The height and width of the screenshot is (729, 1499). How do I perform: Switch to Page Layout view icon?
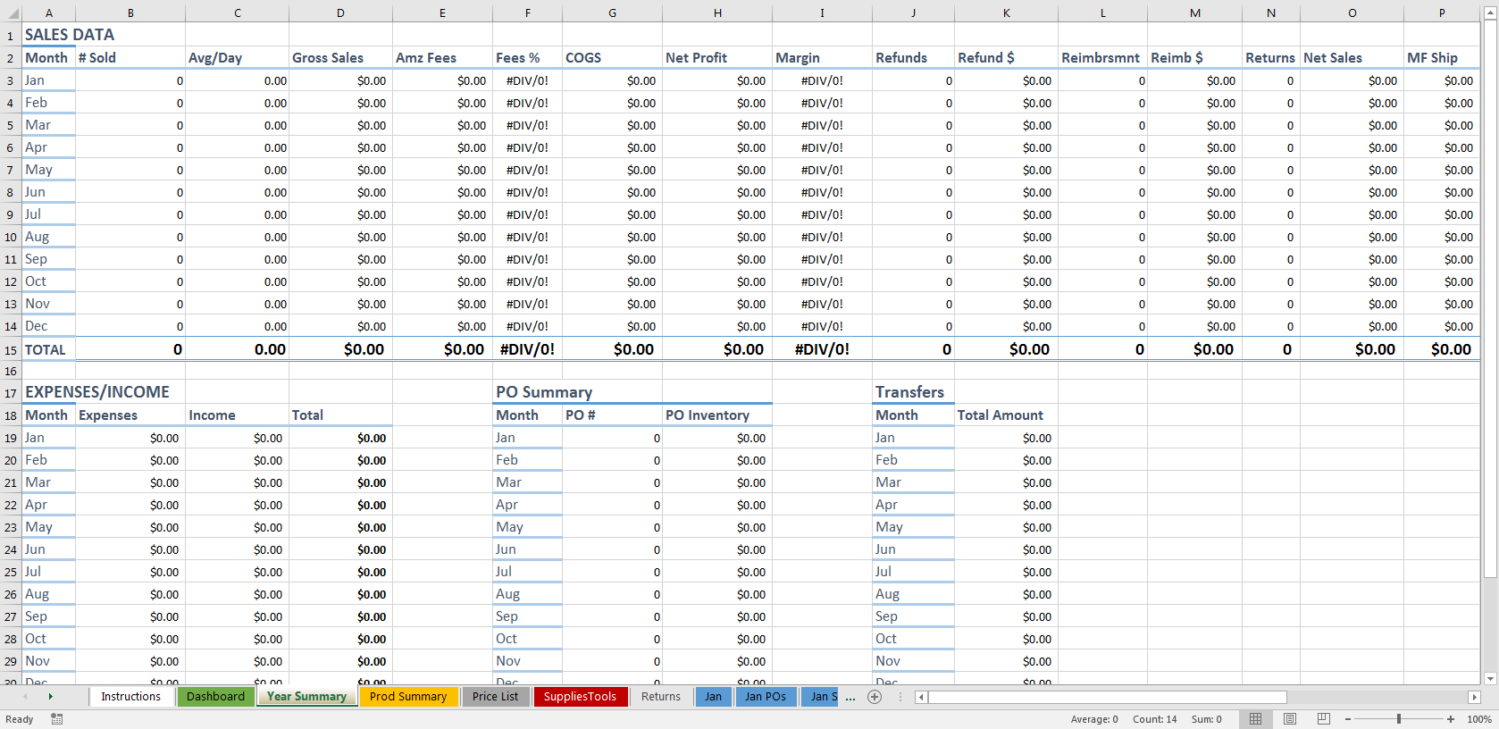pyautogui.click(x=1289, y=719)
